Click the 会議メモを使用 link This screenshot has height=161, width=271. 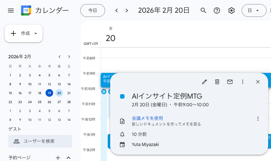pyautogui.click(x=147, y=118)
